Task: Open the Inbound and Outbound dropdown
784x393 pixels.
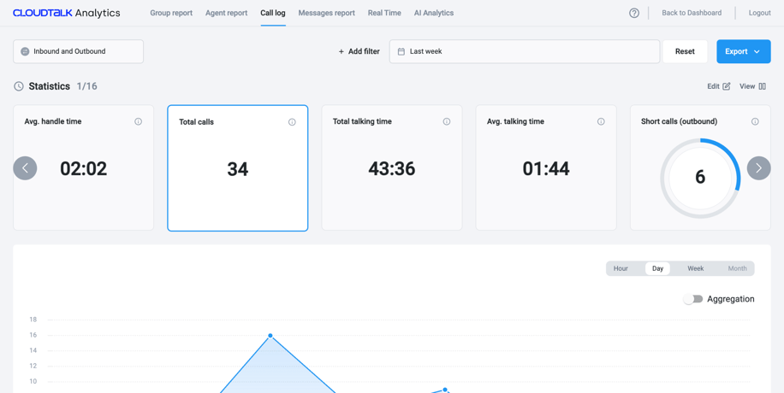Action: tap(78, 51)
